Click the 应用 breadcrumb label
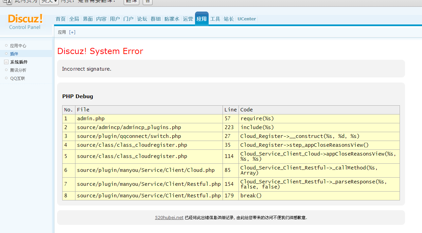Viewport: 422px width, 233px height. tap(62, 32)
